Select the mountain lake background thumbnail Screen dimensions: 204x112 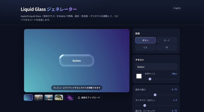click(49, 97)
